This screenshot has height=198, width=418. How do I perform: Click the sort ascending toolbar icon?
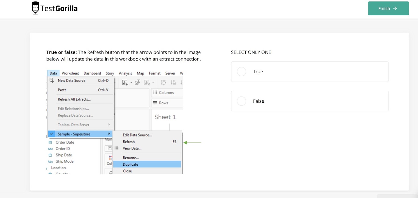coord(173,83)
